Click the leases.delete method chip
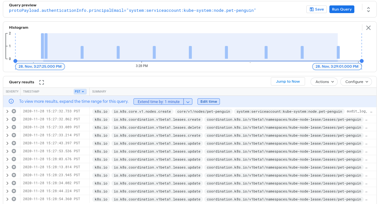The width and height of the screenshot is (379, 204). pos(157,127)
